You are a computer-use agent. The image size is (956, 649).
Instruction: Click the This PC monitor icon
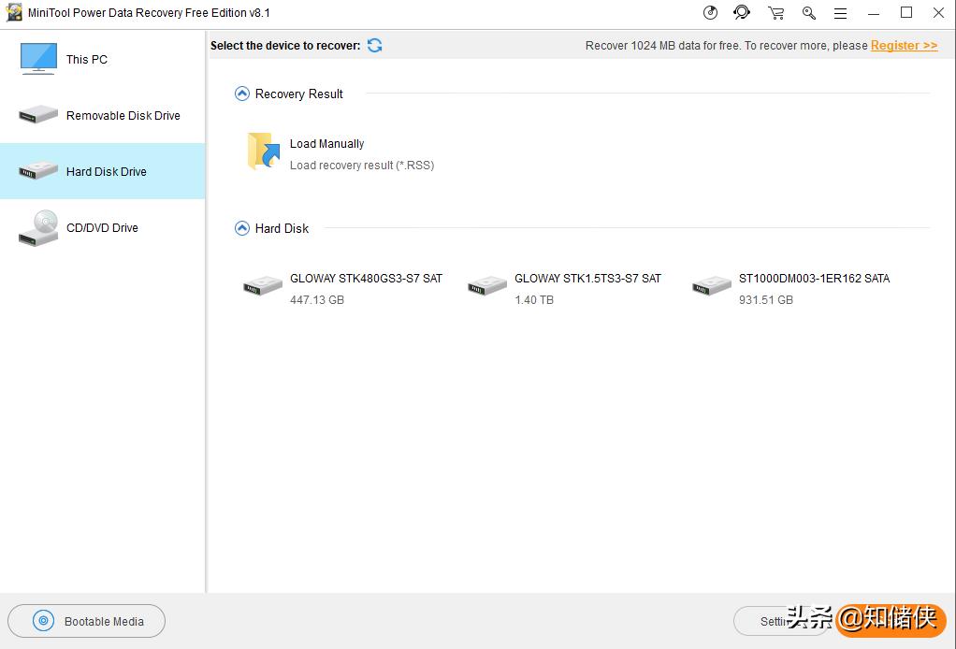point(38,59)
